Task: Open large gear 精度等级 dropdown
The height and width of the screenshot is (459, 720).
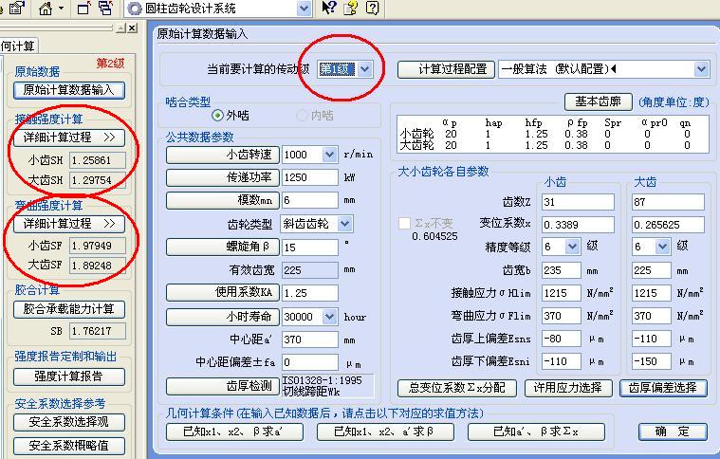Action: pyautogui.click(x=662, y=247)
